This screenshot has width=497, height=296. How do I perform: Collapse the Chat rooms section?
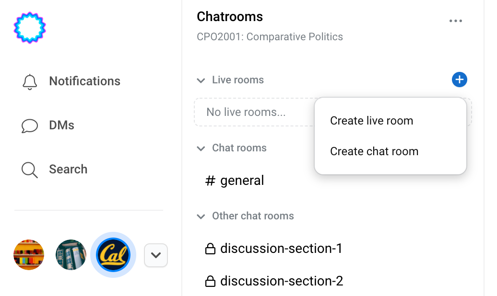click(x=201, y=148)
